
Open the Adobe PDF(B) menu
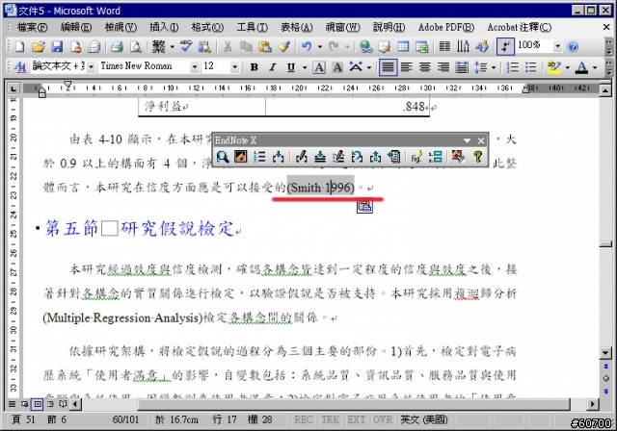446,27
